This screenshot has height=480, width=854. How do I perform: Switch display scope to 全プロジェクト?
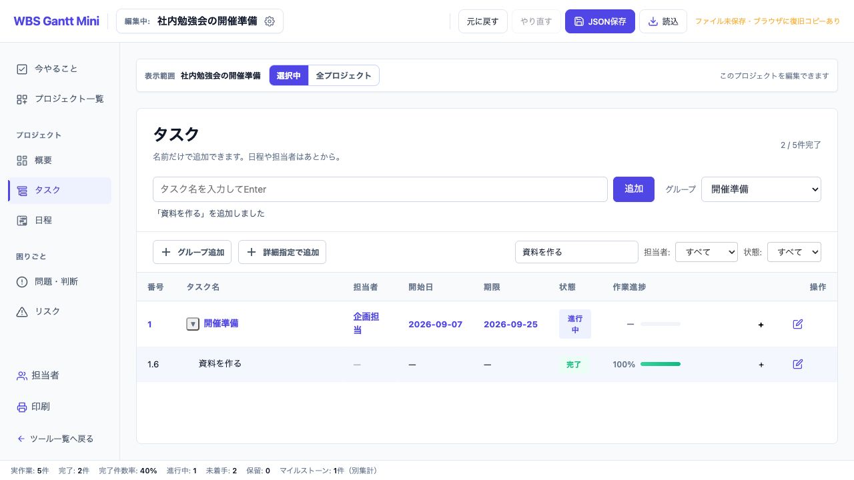(x=344, y=75)
